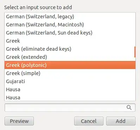Image resolution: width=140 pixels, height=130 pixels.
Task: Choose German (Switzerland, Sun dead keys)
Action: click(70, 33)
